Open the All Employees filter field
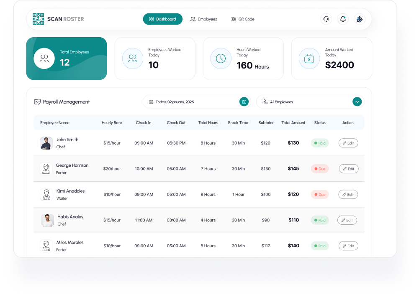 coord(301,102)
